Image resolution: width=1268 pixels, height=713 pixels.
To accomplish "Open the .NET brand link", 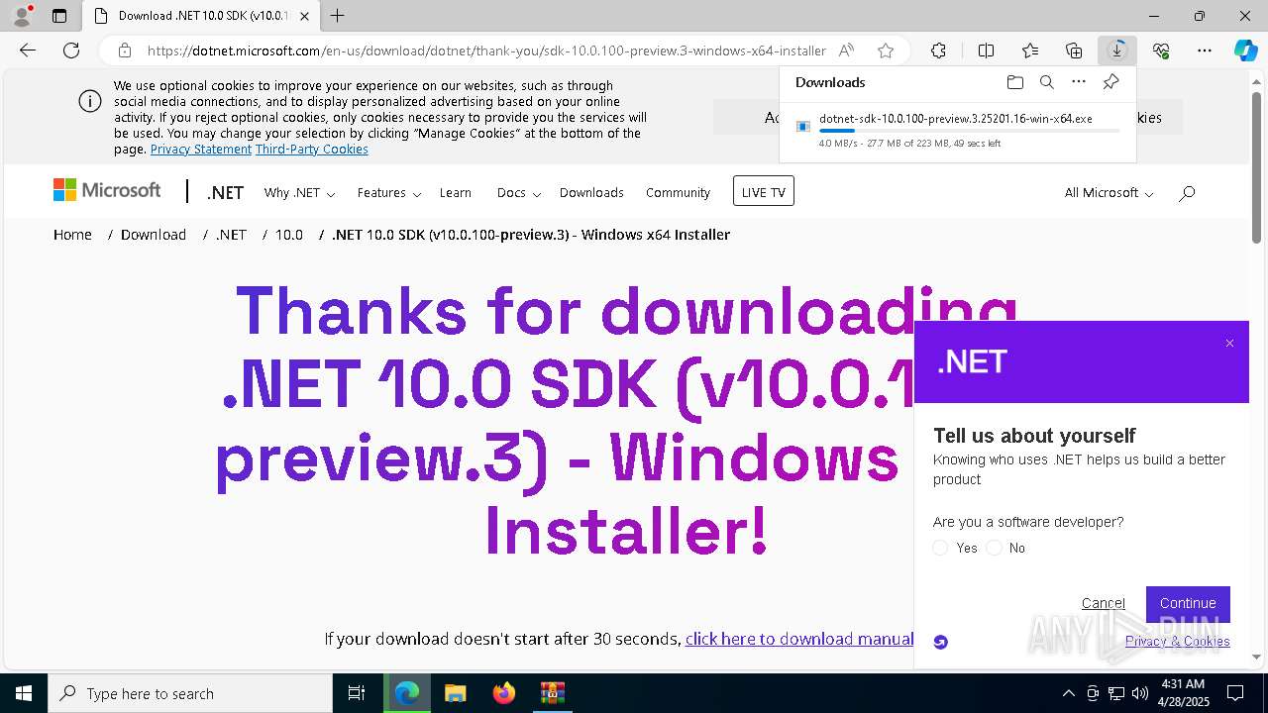I will click(x=225, y=193).
